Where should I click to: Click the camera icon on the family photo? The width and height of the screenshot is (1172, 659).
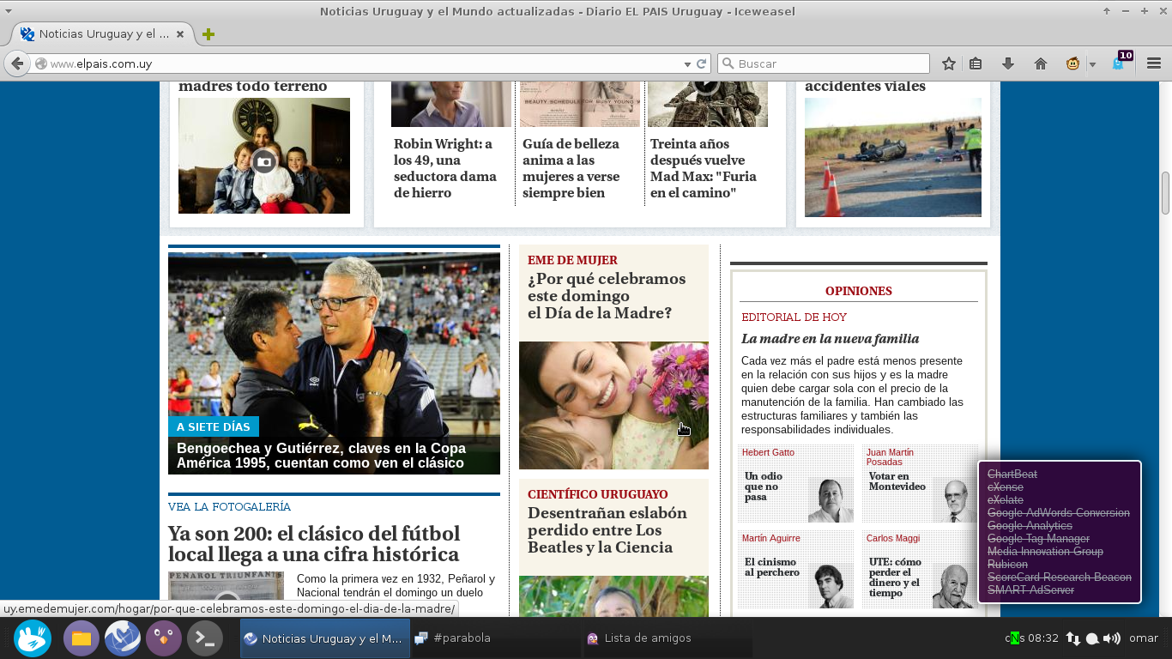(264, 161)
